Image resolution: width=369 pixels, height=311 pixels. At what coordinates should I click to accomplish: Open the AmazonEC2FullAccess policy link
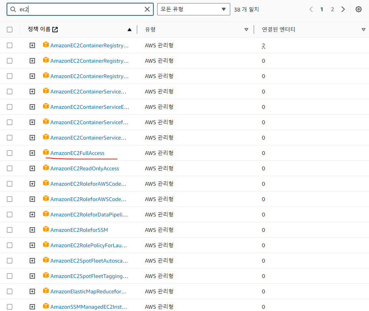(77, 153)
